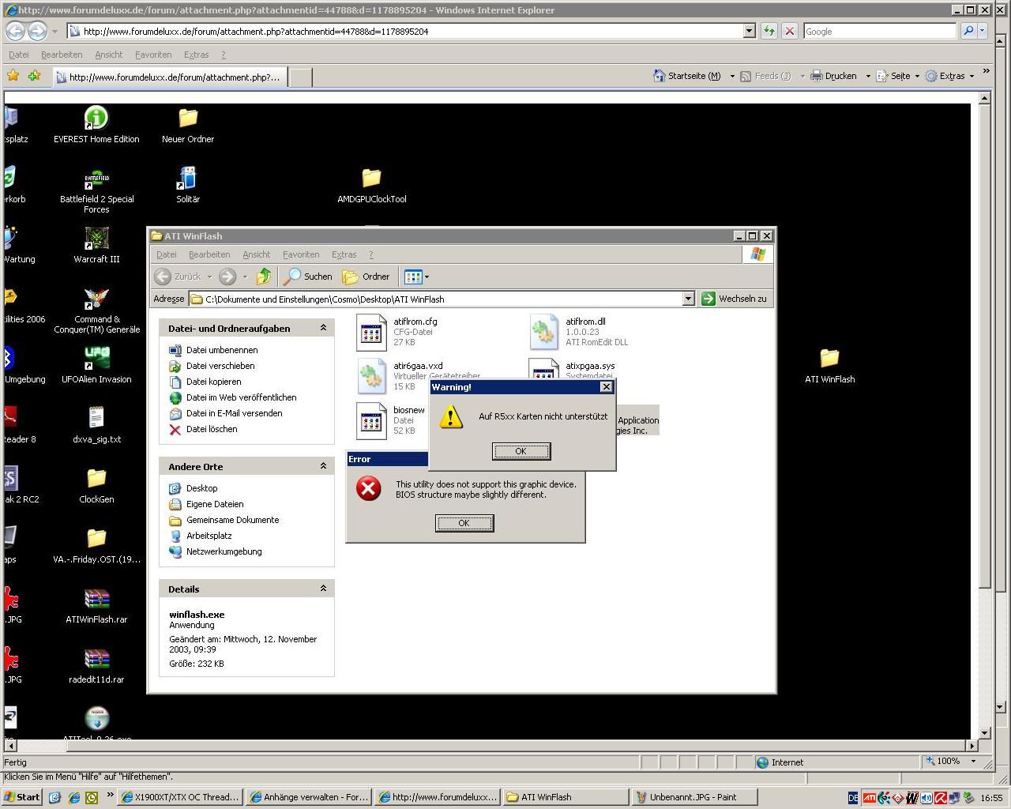The width and height of the screenshot is (1011, 809).
Task: Click Datei in E-Mail versenden link
Action: point(234,413)
